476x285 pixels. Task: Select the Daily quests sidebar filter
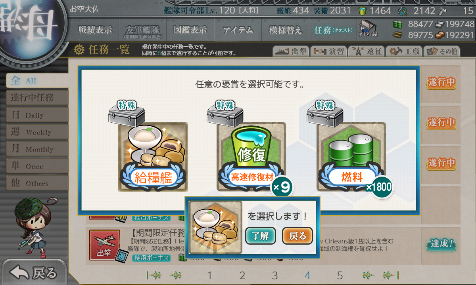(37, 115)
